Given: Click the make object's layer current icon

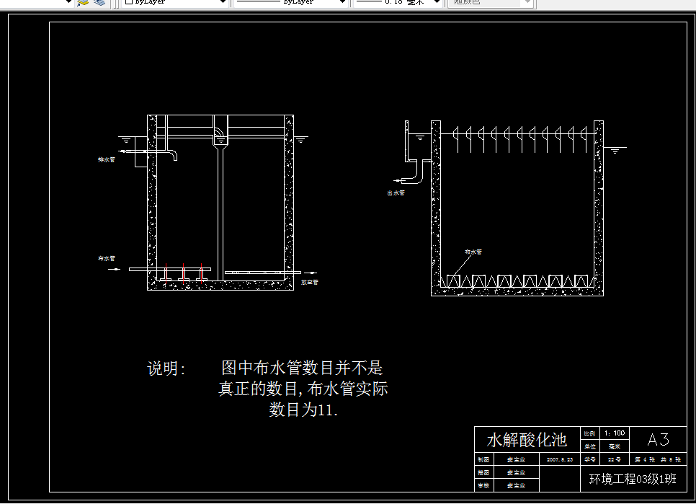Looking at the screenshot, I should (x=83, y=2).
